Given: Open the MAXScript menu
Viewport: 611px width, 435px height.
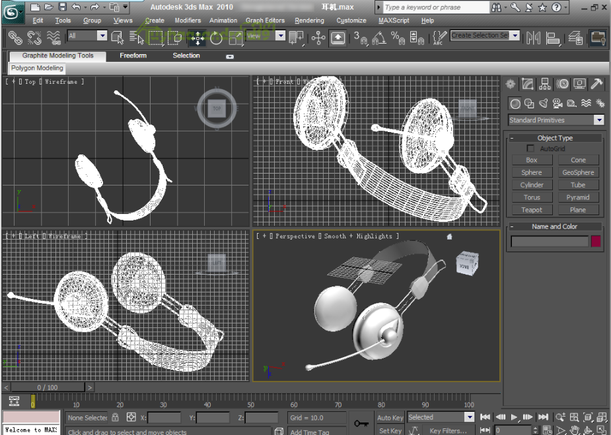Looking at the screenshot, I should tap(394, 20).
